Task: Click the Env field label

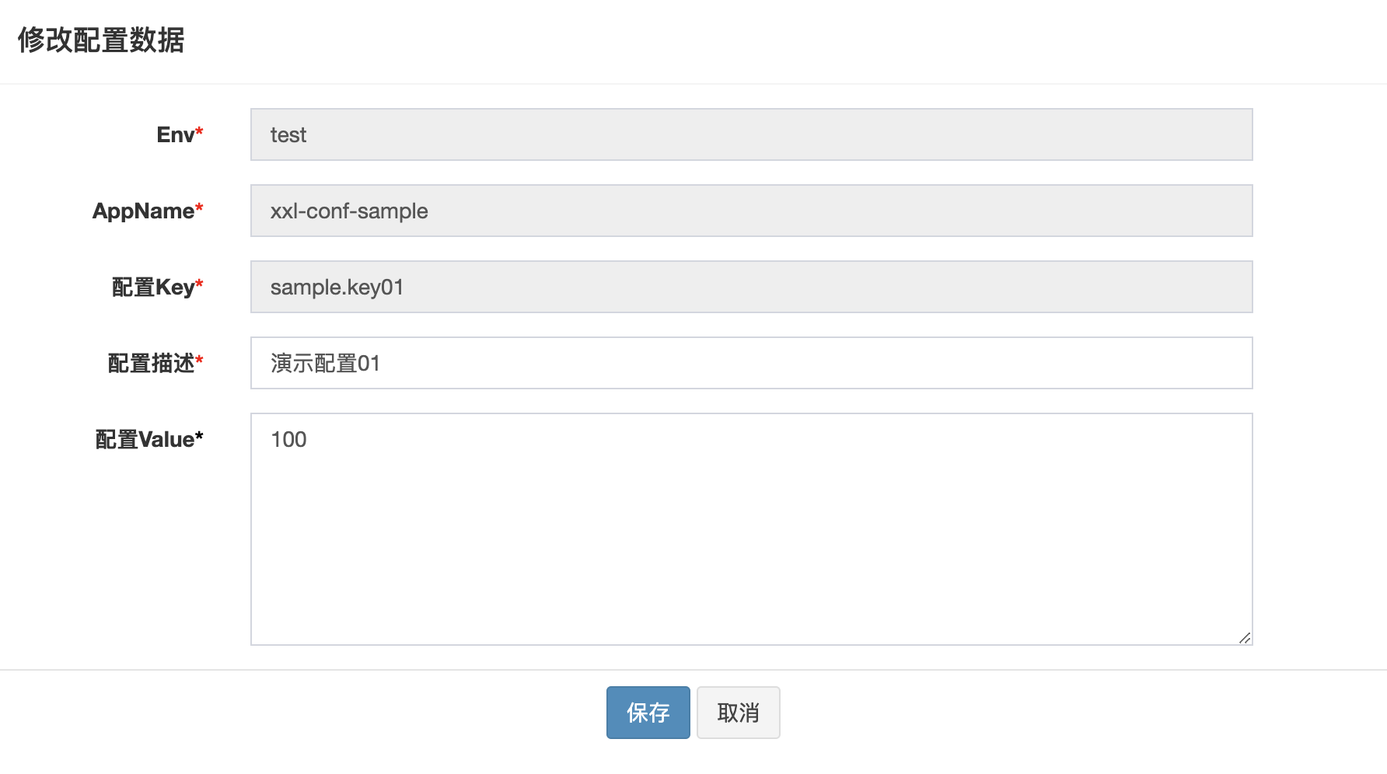Action: 175,135
